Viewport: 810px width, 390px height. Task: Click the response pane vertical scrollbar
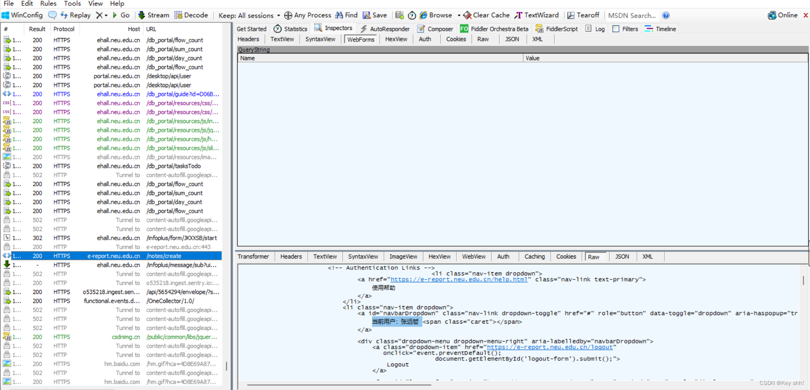pos(803,280)
